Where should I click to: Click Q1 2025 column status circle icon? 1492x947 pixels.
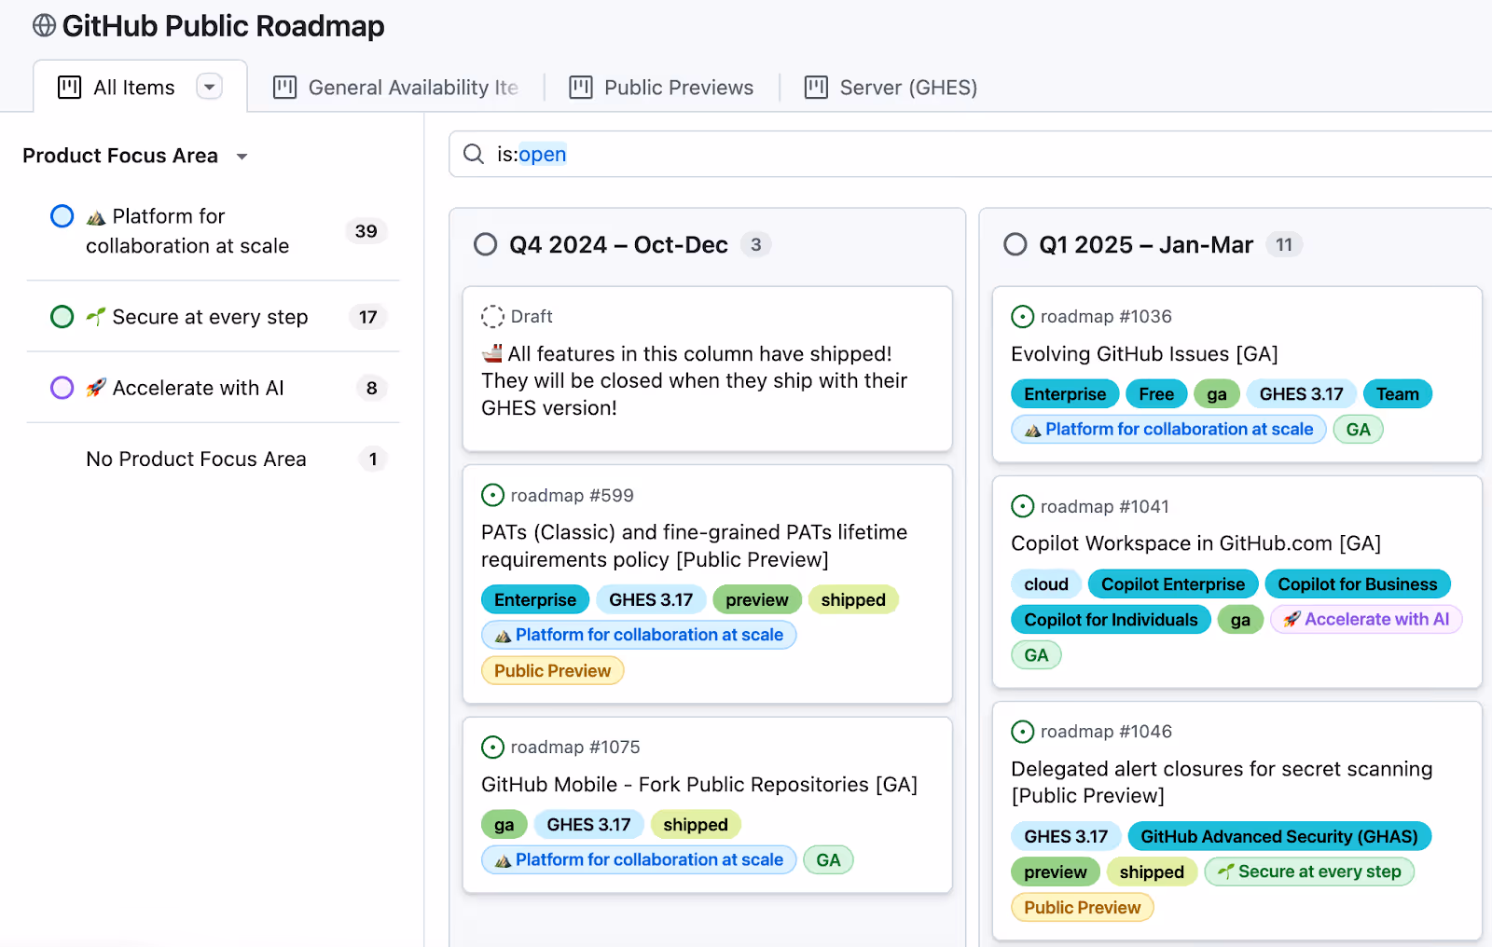(x=1015, y=244)
